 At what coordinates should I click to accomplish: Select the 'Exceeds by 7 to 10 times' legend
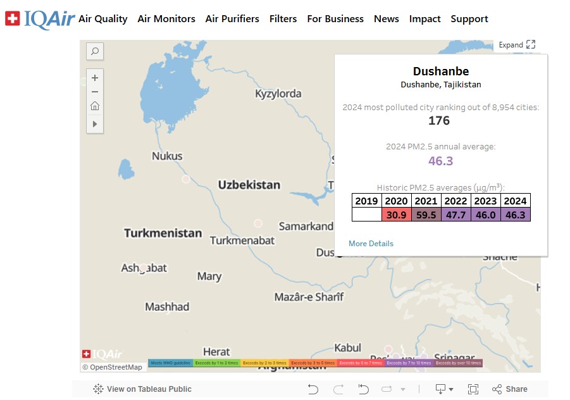(x=408, y=363)
